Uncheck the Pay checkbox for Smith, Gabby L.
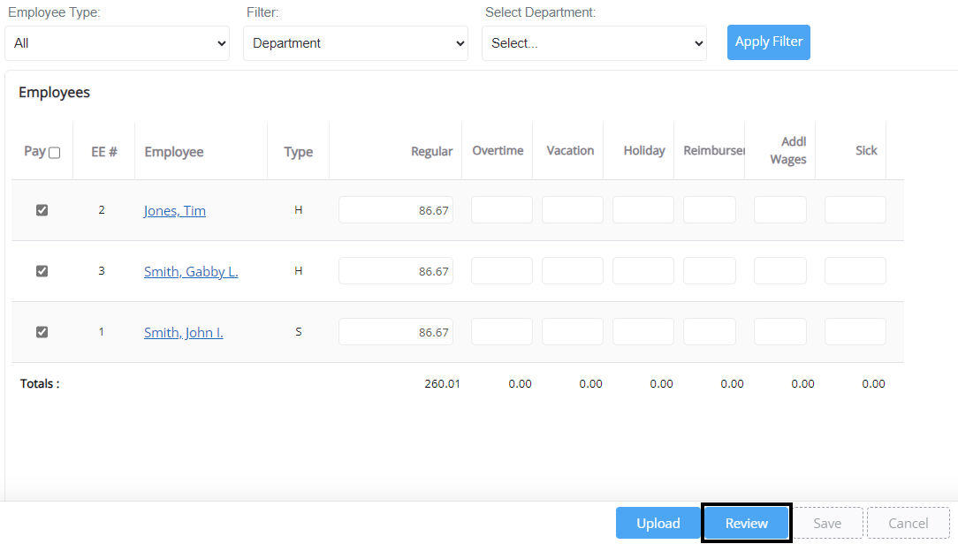Image resolution: width=958 pixels, height=544 pixels. [x=42, y=270]
